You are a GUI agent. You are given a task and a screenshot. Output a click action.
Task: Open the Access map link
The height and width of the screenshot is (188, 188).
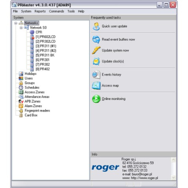(x=110, y=85)
